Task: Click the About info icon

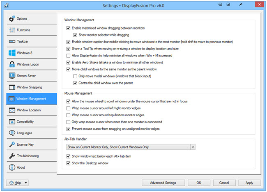Action: (x=12, y=167)
